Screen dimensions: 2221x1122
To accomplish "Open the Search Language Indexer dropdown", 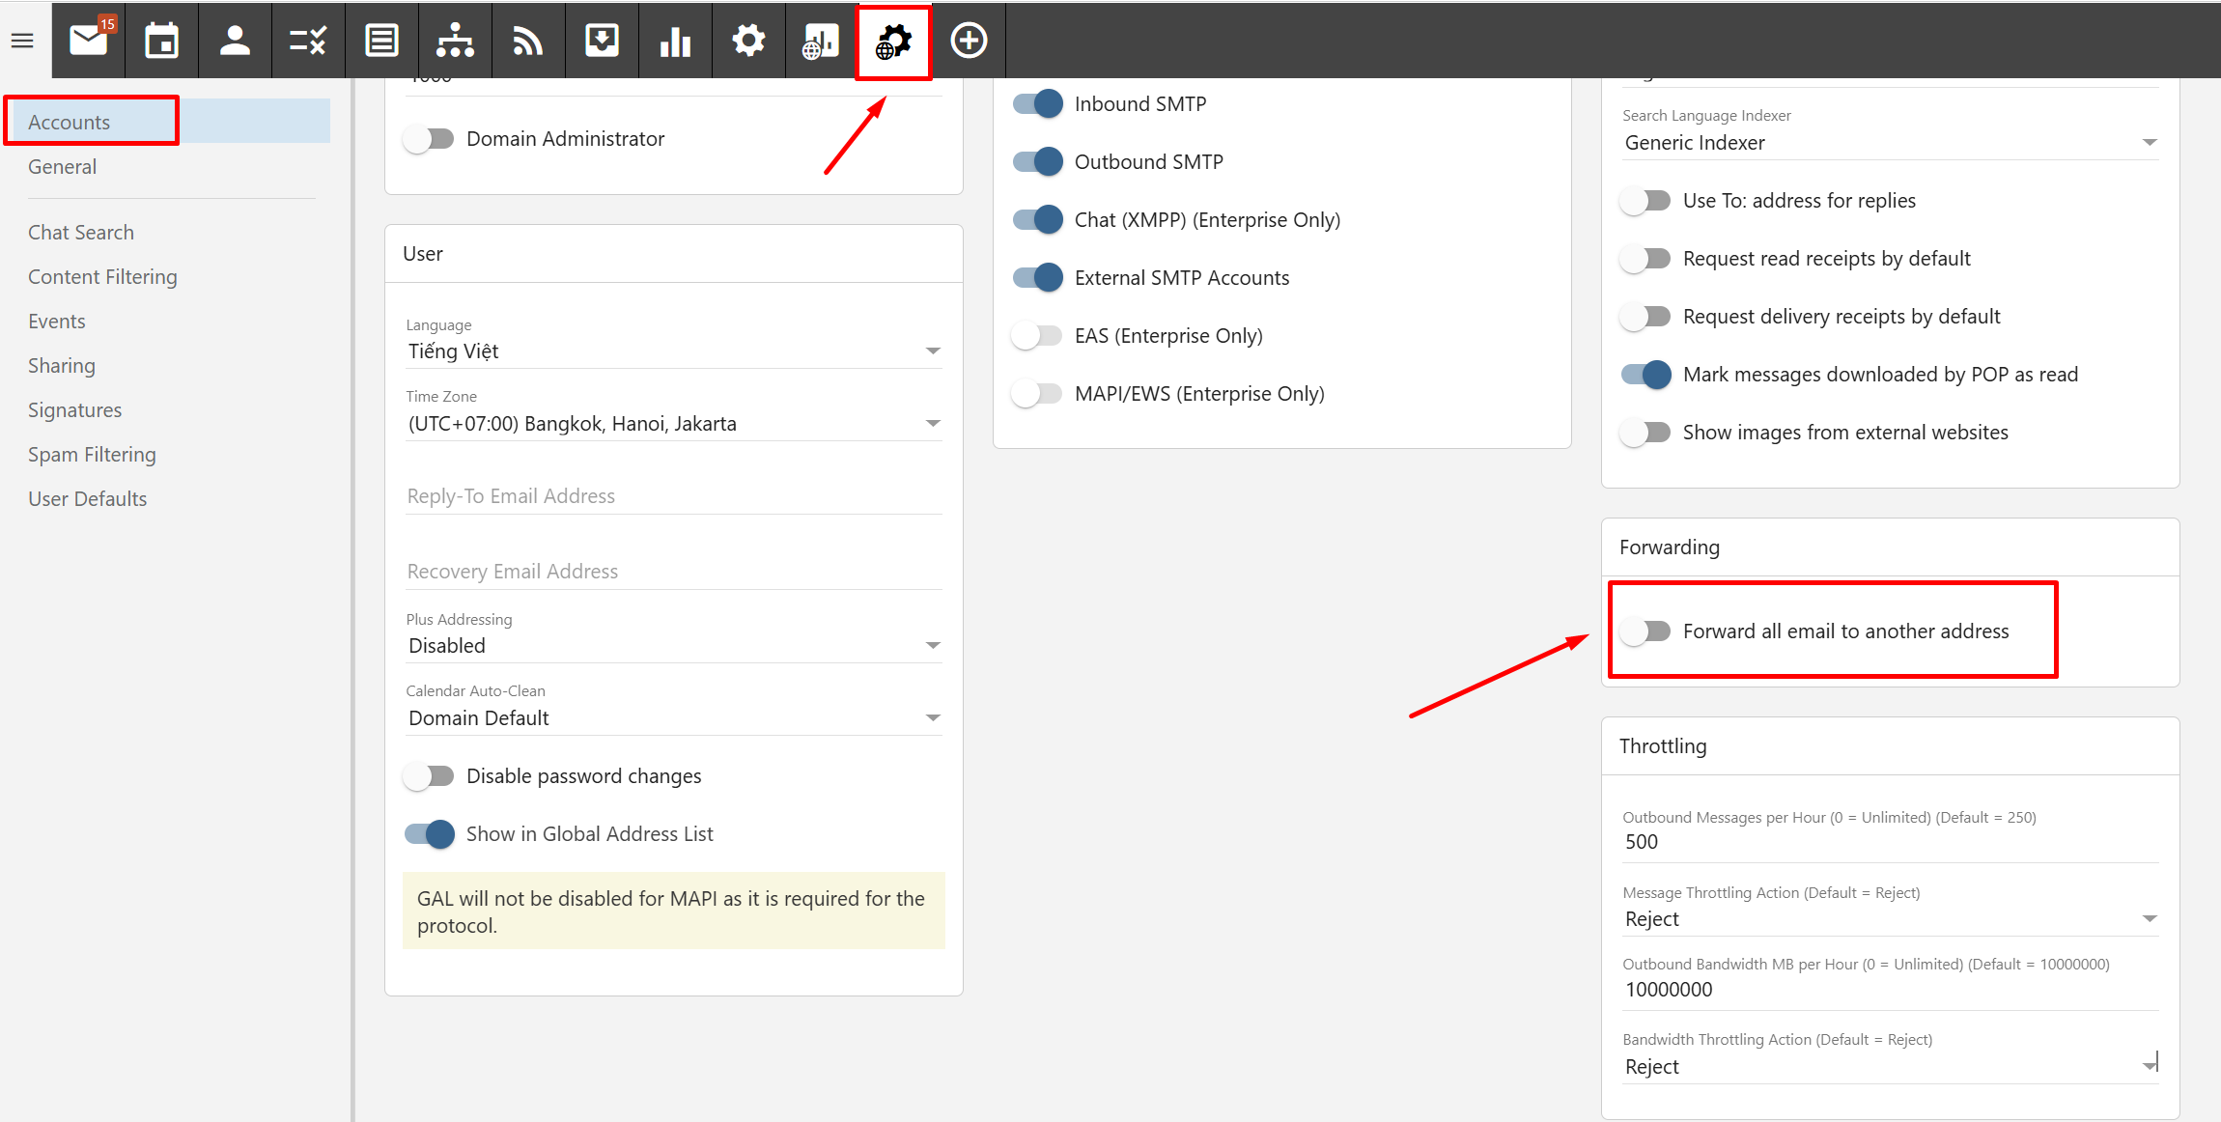I will coord(1890,143).
